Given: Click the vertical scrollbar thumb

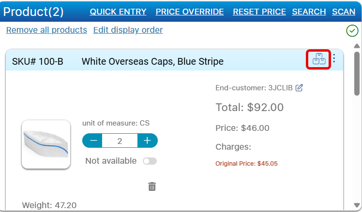Looking at the screenshot, I should (357, 72).
